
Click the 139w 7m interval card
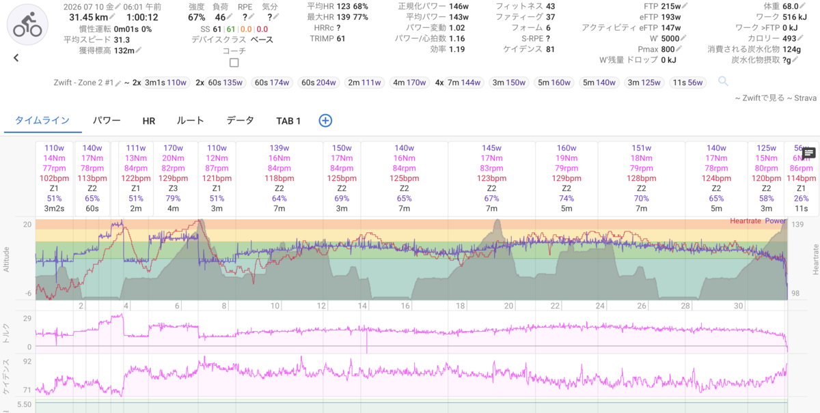point(279,179)
